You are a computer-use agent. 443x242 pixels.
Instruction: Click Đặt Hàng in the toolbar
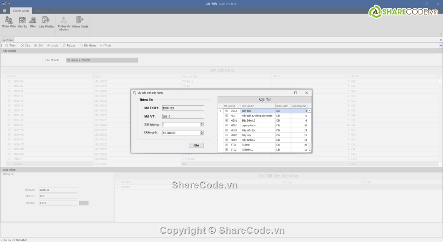pyautogui.click(x=88, y=46)
